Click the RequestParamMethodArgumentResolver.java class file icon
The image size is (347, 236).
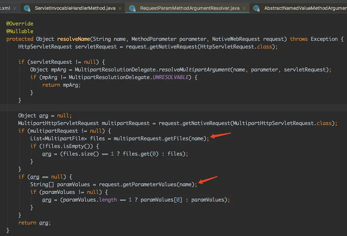[x=132, y=8]
